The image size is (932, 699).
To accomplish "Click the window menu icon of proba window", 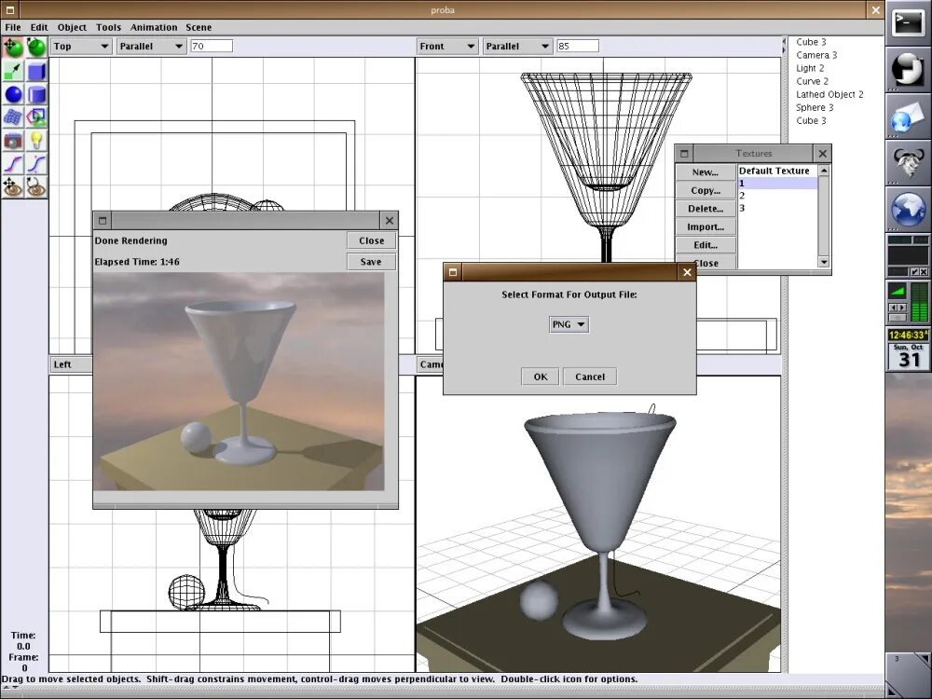I will point(10,9).
